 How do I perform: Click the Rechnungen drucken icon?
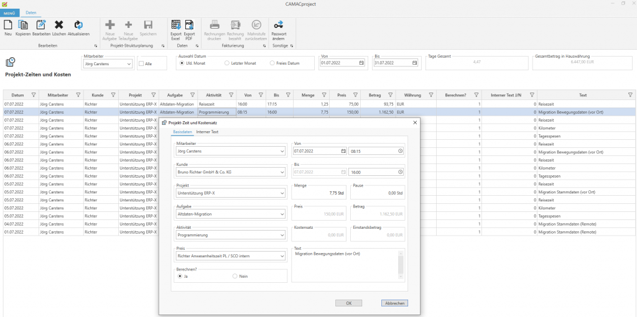215,25
